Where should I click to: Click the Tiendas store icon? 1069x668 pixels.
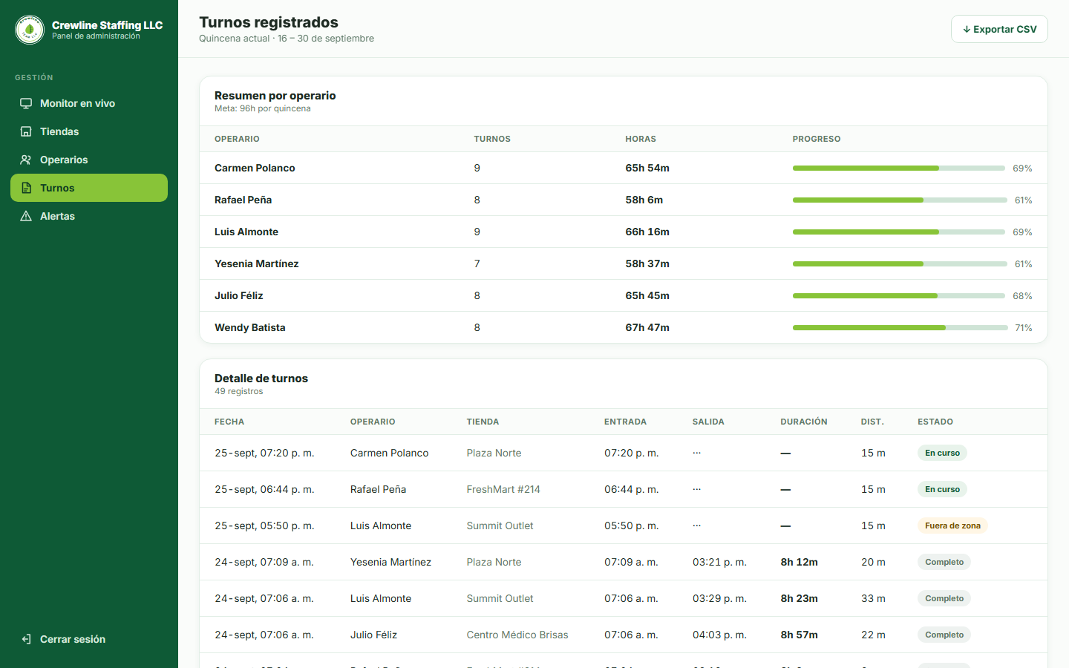click(26, 131)
